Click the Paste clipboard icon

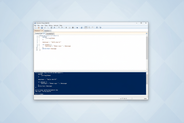point(51,28)
